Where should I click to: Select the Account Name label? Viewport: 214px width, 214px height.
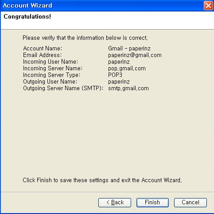(43, 48)
